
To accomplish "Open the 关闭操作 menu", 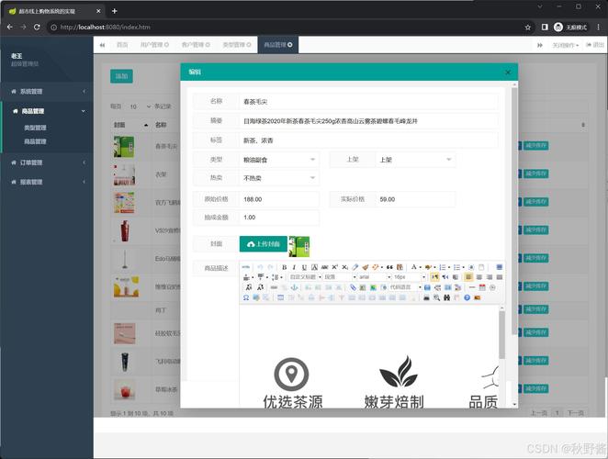I will click(x=565, y=45).
